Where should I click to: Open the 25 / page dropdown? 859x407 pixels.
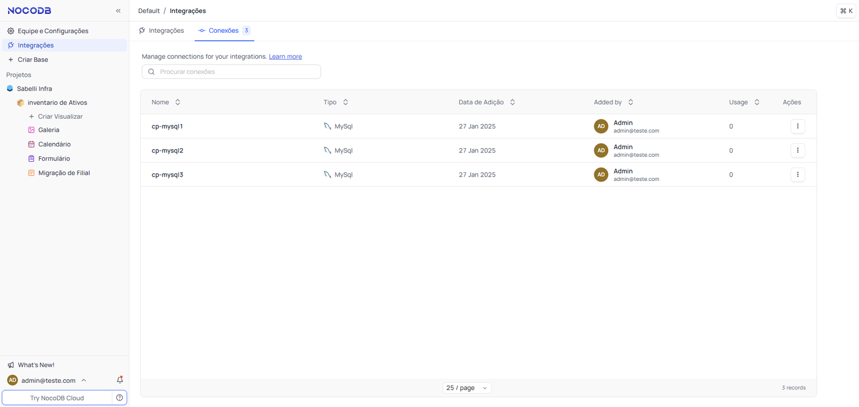[x=467, y=388]
